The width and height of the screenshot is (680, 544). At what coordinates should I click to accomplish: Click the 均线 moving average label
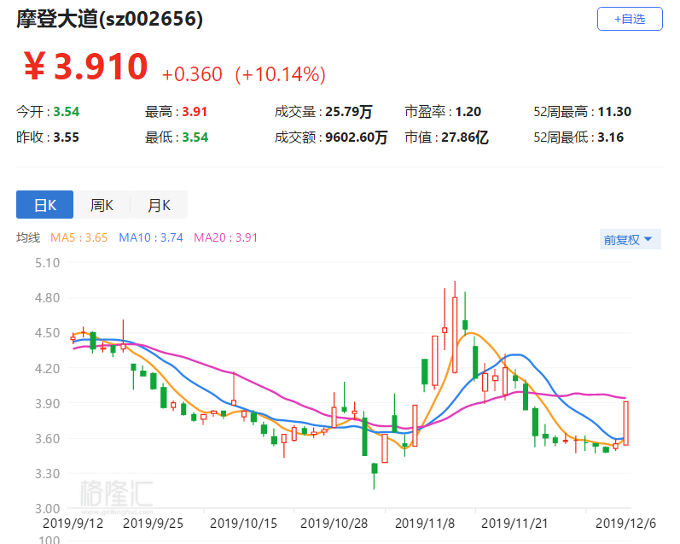point(28,238)
